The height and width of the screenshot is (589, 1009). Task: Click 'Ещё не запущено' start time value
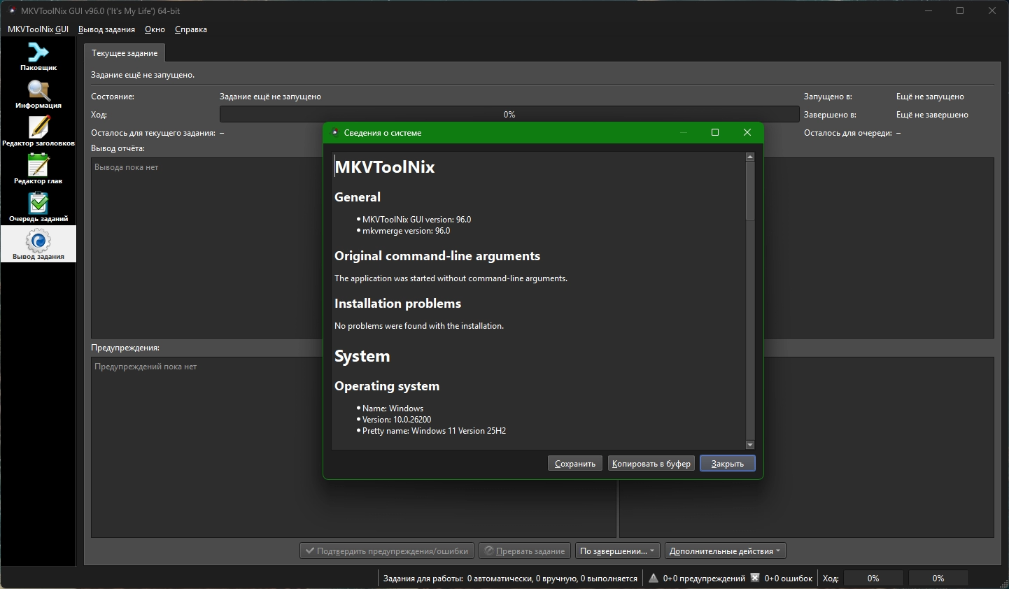[930, 97]
